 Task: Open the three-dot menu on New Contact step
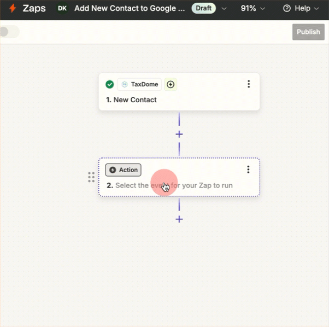point(249,84)
